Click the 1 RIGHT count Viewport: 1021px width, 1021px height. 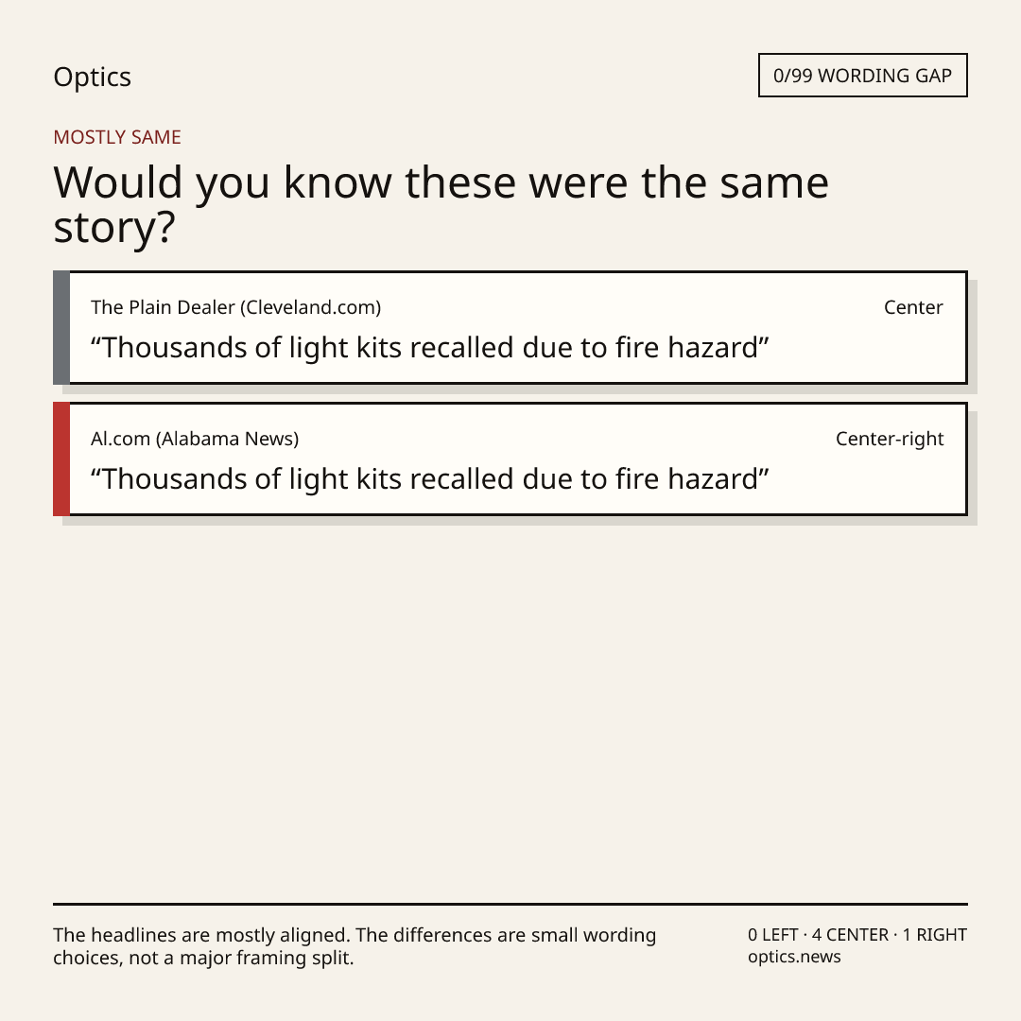(x=934, y=935)
